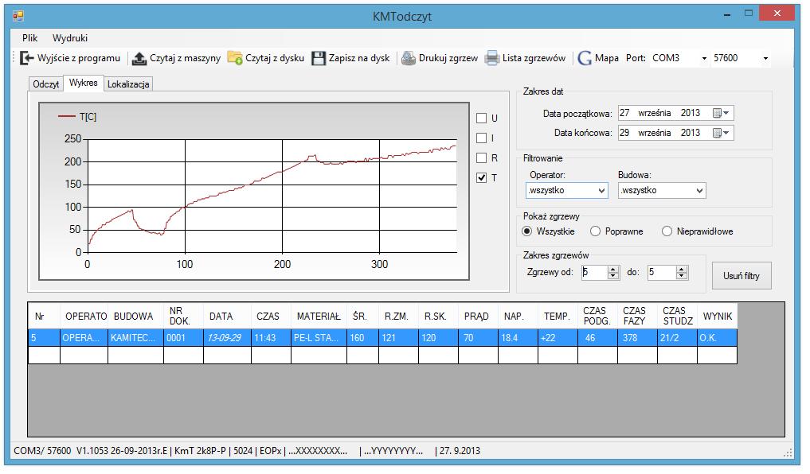Click the exit program door icon
This screenshot has width=810, height=474.
coord(26,58)
